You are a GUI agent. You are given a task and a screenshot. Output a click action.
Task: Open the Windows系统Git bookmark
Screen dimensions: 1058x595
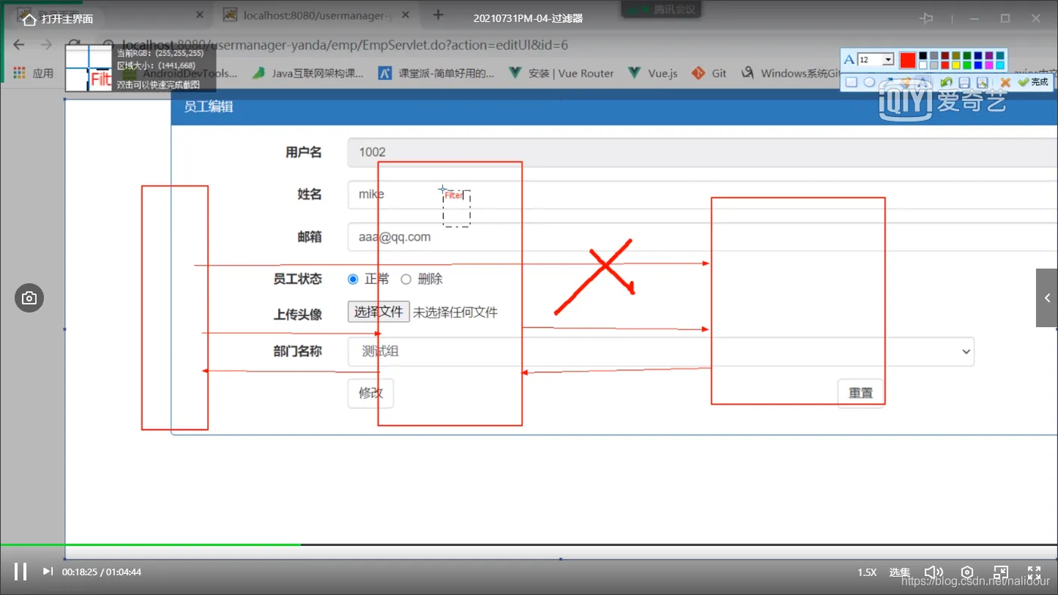tap(790, 73)
